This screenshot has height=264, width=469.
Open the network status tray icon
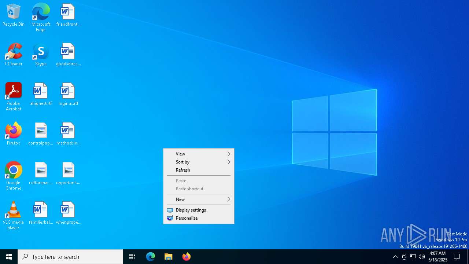(x=413, y=257)
